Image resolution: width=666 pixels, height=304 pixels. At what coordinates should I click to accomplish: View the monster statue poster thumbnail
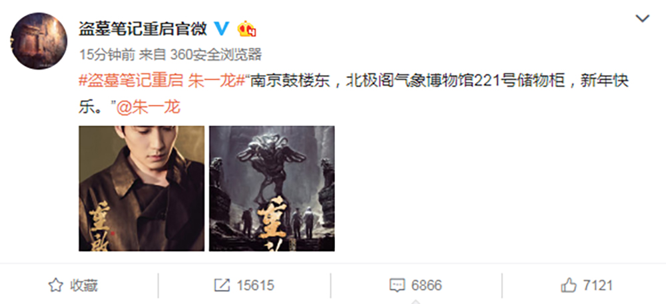272,189
